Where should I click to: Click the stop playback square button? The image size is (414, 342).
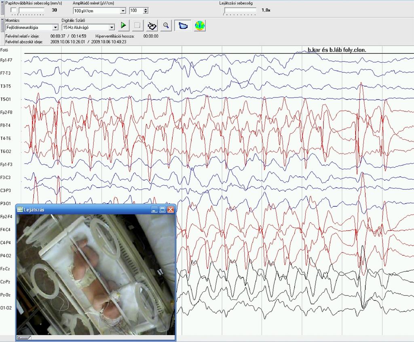[137, 25]
